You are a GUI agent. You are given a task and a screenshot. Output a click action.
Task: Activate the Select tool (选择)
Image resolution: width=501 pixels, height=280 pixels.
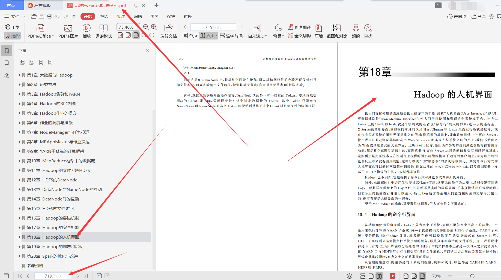click(x=12, y=36)
